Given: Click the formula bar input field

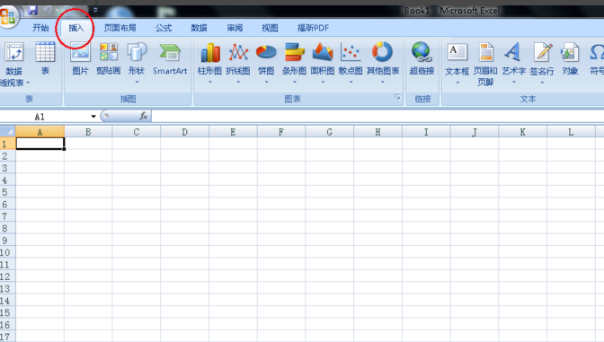Looking at the screenshot, I should (x=377, y=116).
